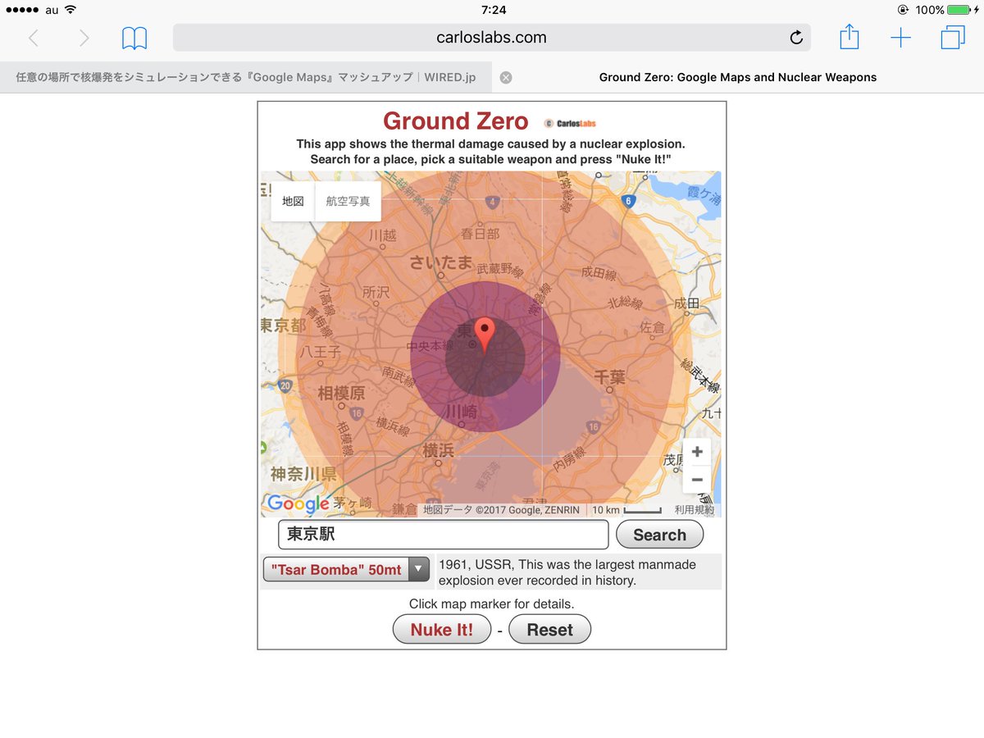
Task: Click the Ground Zero title
Action: coord(455,121)
